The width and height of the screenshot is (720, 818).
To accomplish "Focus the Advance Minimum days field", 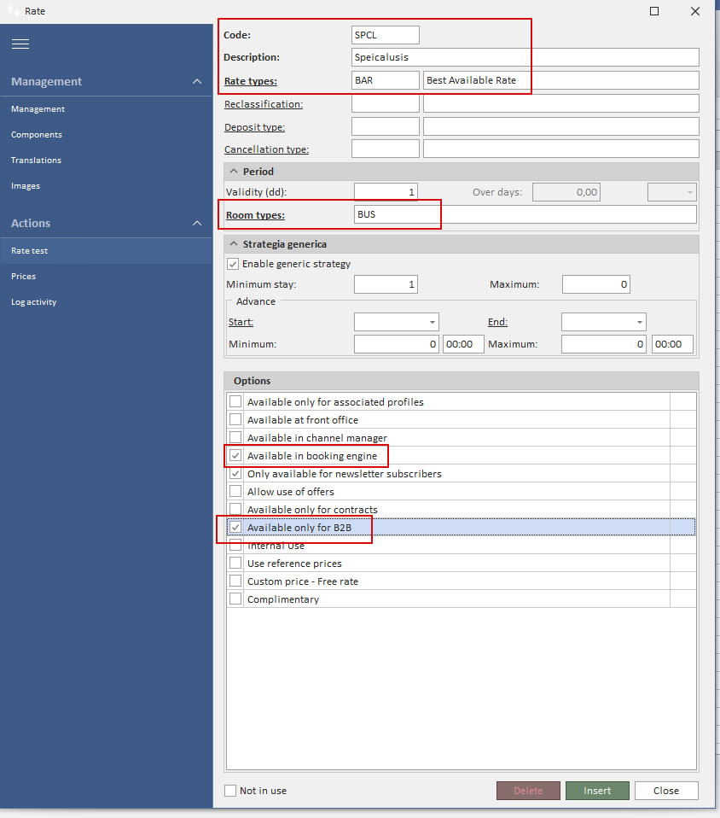I will point(397,344).
